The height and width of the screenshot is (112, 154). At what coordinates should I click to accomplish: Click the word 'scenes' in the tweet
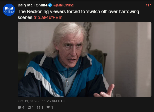coord(25,18)
